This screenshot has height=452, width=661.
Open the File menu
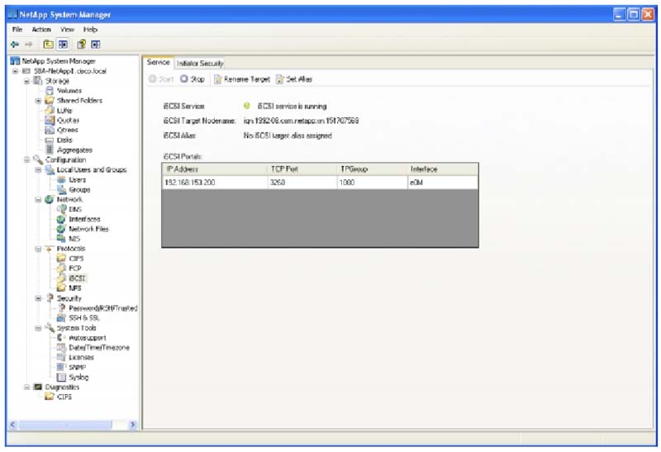17,29
